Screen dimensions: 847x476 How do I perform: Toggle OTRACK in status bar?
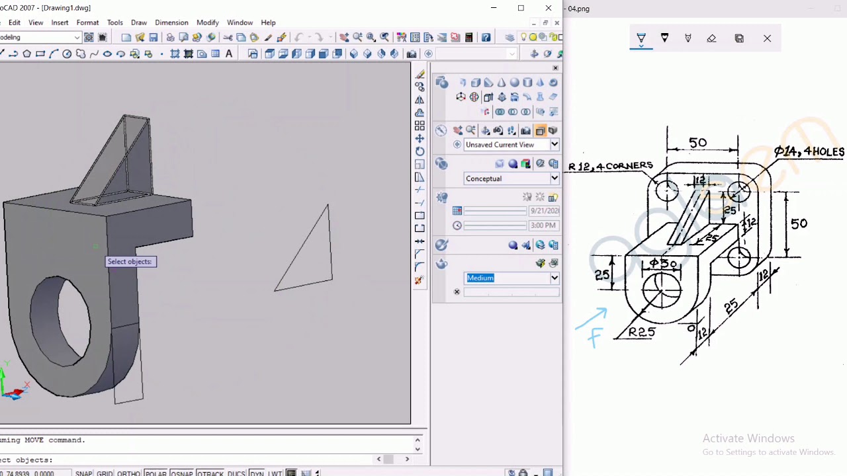pyautogui.click(x=210, y=473)
